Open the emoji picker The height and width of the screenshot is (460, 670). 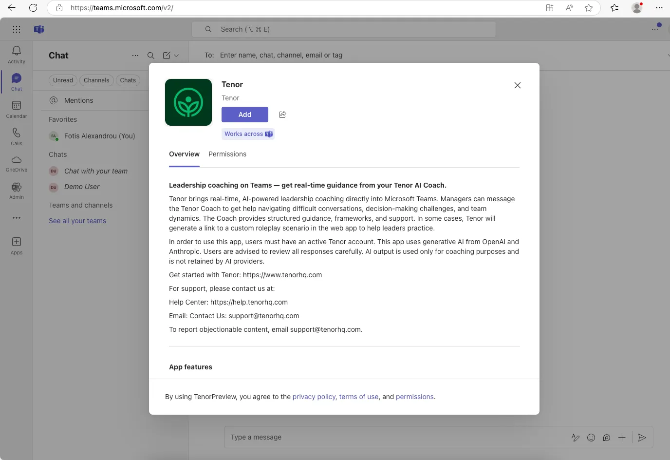(x=591, y=438)
